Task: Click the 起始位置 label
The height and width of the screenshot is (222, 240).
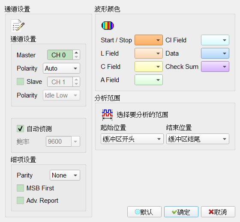Action: pyautogui.click(x=114, y=127)
